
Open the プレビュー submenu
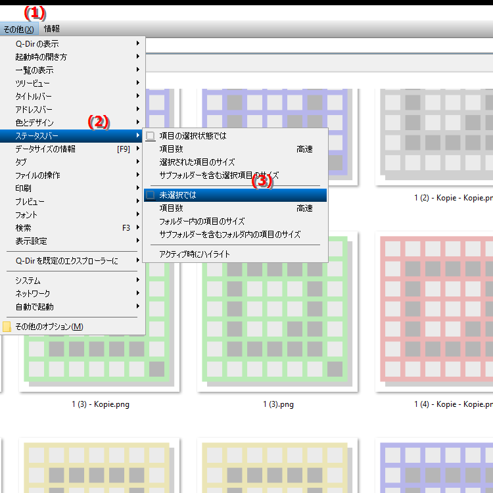pos(72,202)
